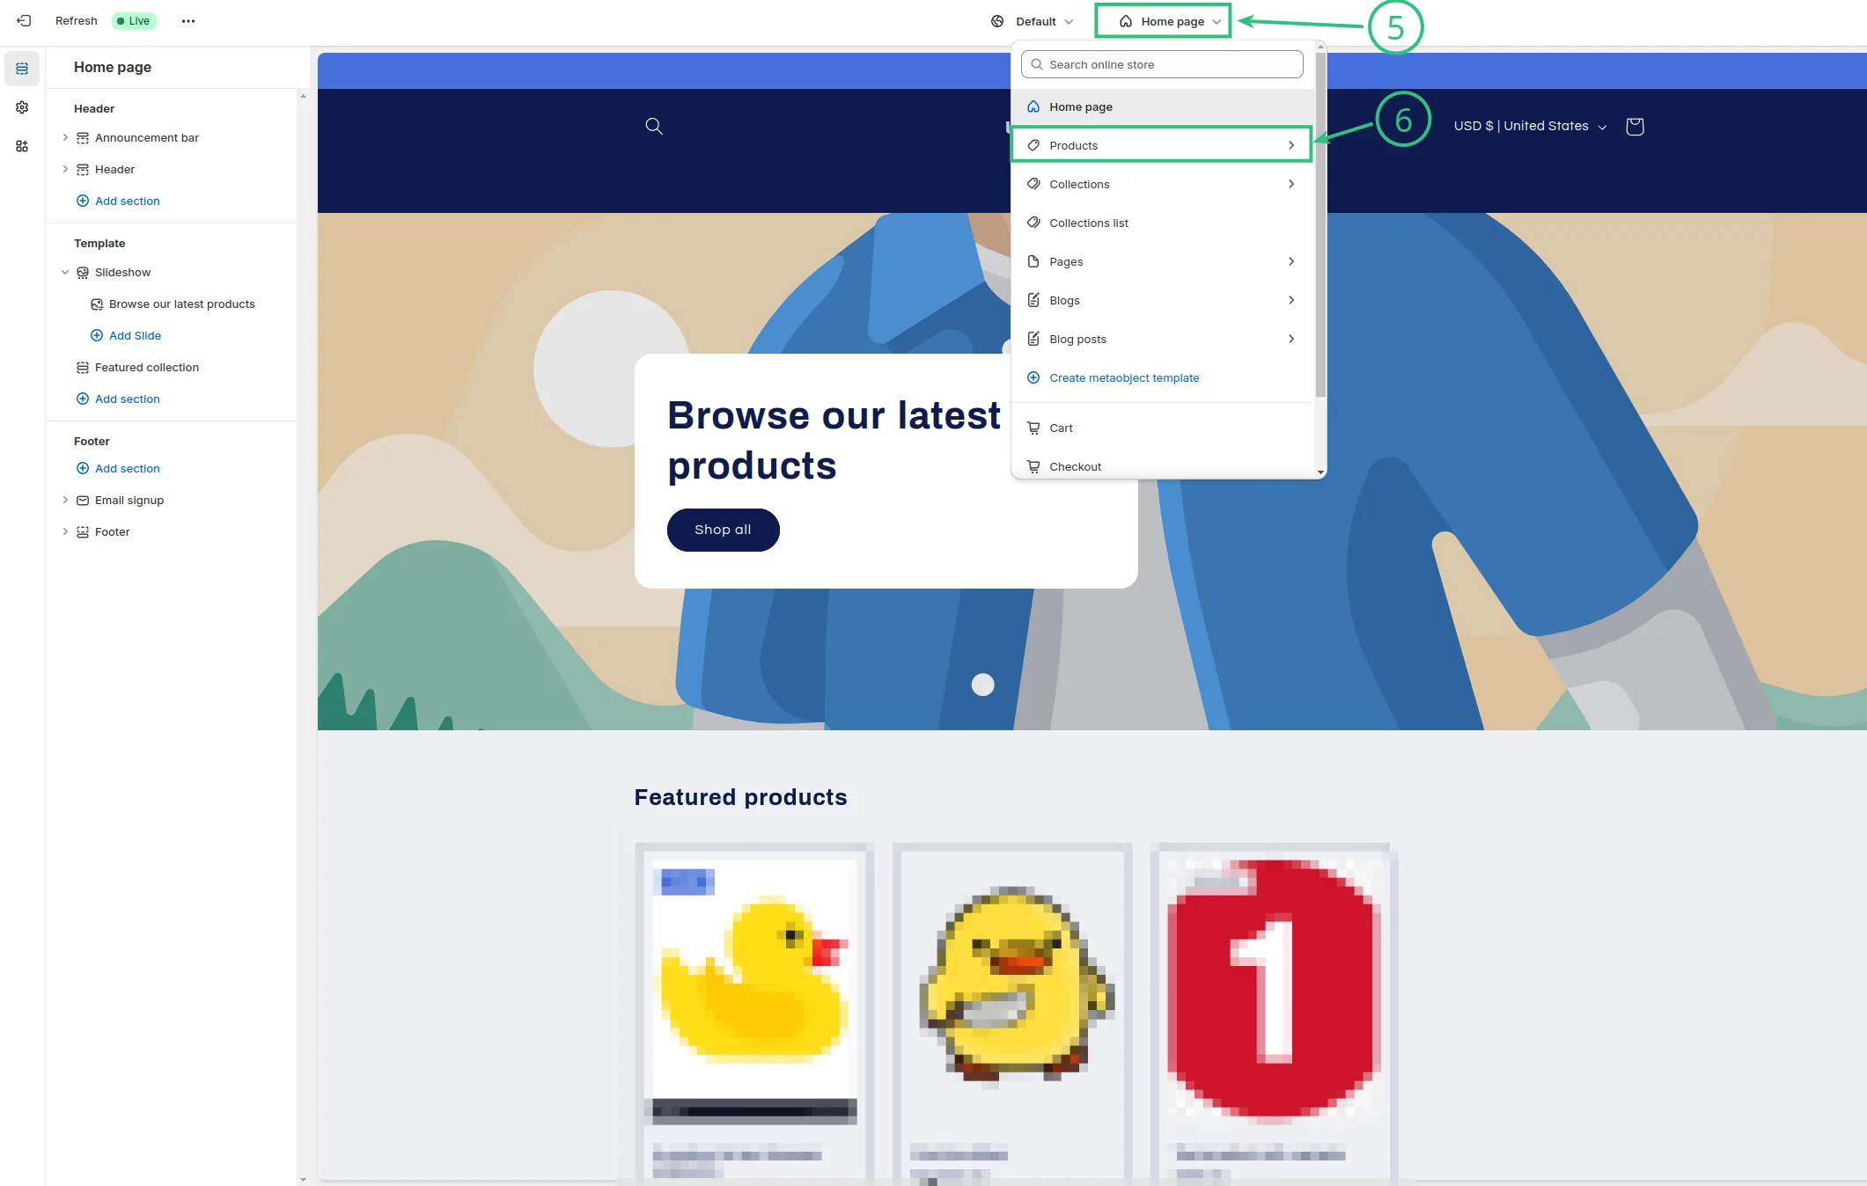Click the Slideshow section icon

83,273
